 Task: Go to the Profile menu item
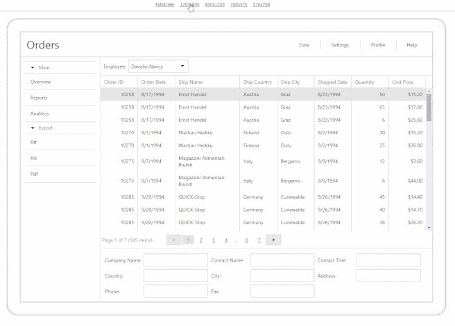378,45
